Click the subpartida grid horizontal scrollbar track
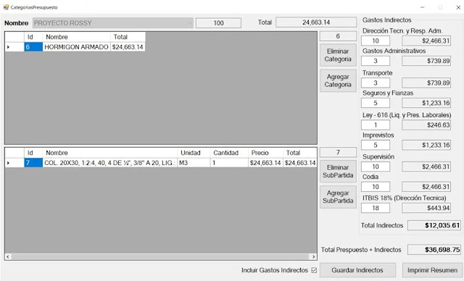Viewport: 464px width, 281px height. point(161,257)
